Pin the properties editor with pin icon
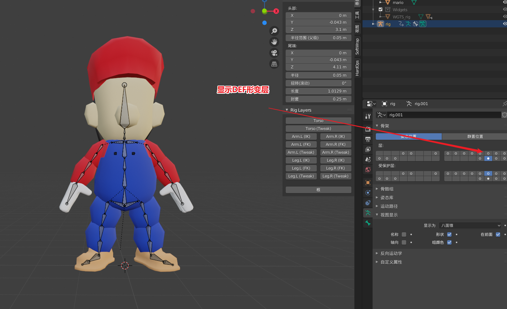Screen dimensions: 507x309 point(504,104)
